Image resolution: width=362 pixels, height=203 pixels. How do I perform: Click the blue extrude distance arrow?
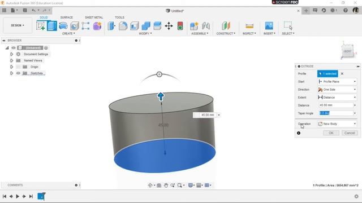click(161, 96)
